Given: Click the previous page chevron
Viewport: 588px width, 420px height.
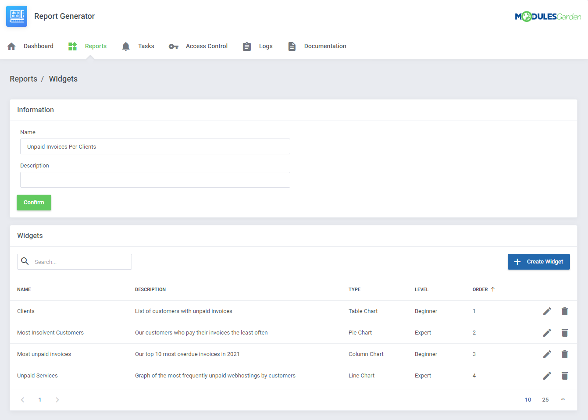Looking at the screenshot, I should coord(22,399).
